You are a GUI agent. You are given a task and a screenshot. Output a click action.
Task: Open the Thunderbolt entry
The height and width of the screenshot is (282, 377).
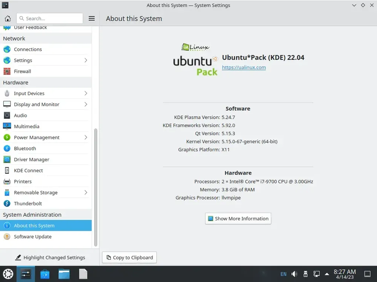[46, 203]
